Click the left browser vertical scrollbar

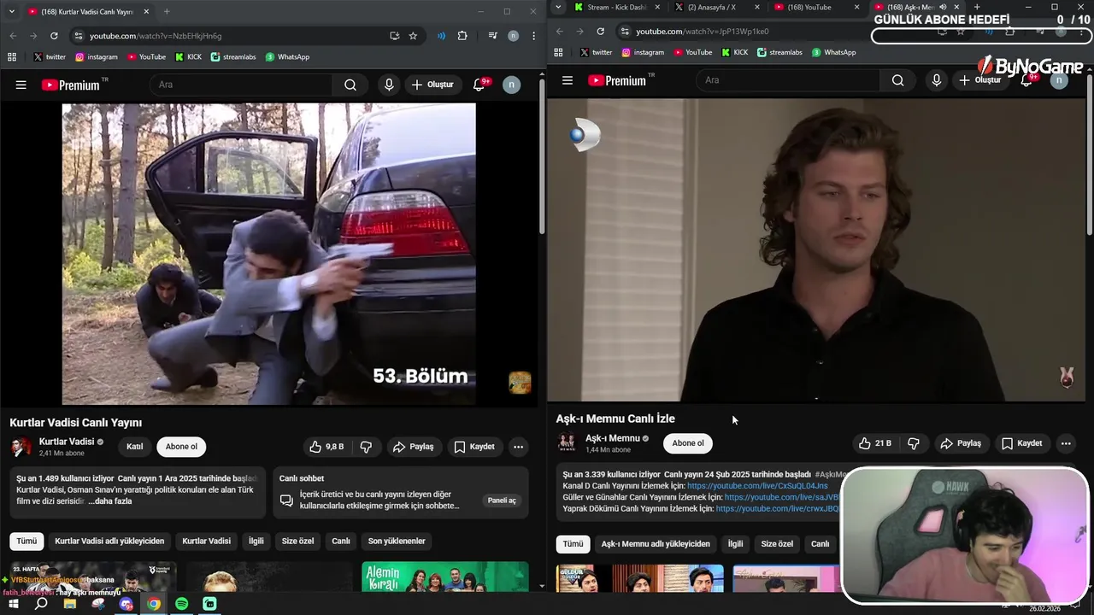pos(542,158)
